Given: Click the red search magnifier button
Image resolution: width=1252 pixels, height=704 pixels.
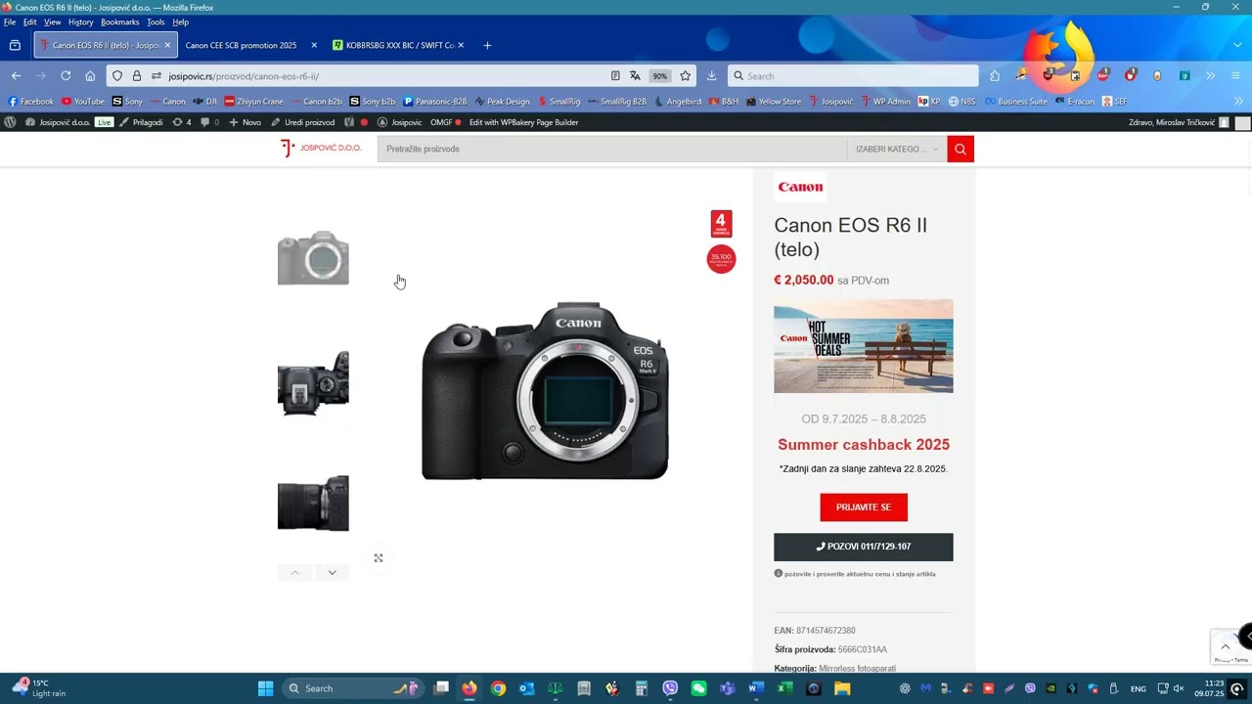Looking at the screenshot, I should click(x=961, y=149).
